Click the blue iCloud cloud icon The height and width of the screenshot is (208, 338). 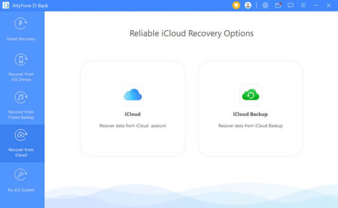coord(133,94)
